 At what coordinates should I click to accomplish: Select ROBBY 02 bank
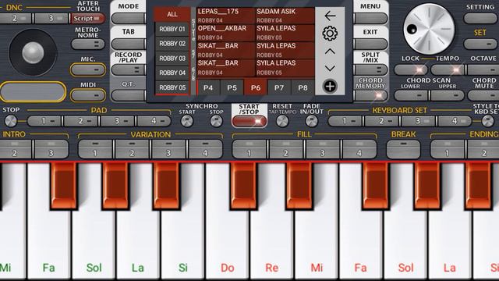172,44
